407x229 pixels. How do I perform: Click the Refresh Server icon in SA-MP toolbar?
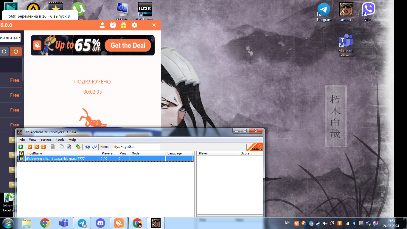pyautogui.click(x=44, y=147)
